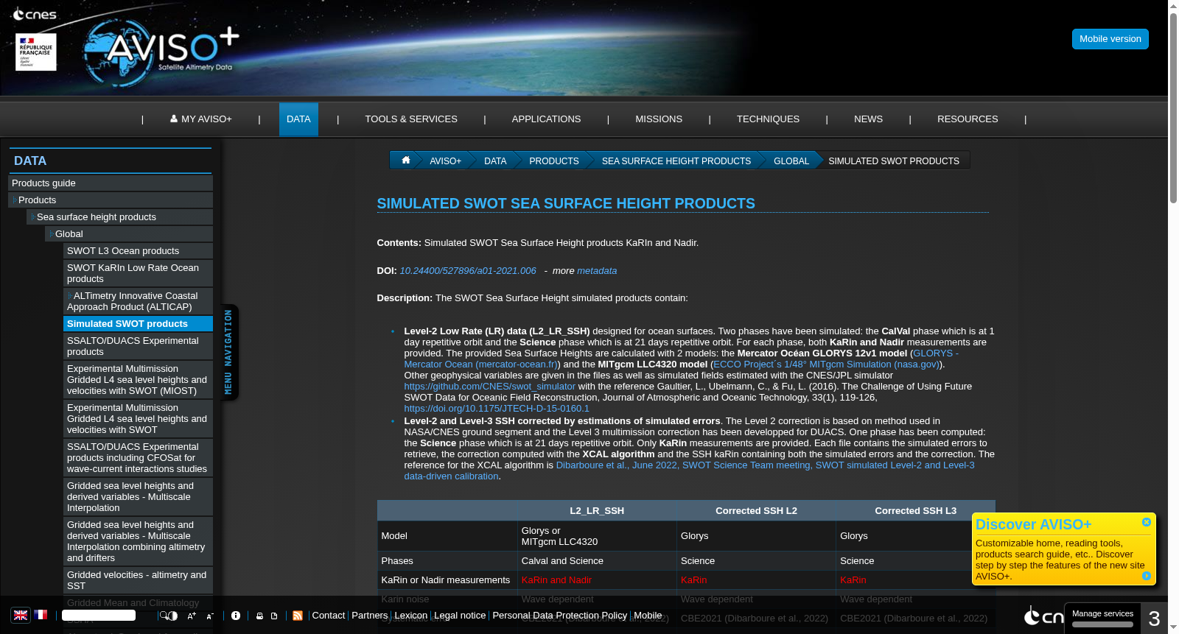Open the home breadcrumb icon
This screenshot has width=1179, height=634.
pyautogui.click(x=405, y=160)
